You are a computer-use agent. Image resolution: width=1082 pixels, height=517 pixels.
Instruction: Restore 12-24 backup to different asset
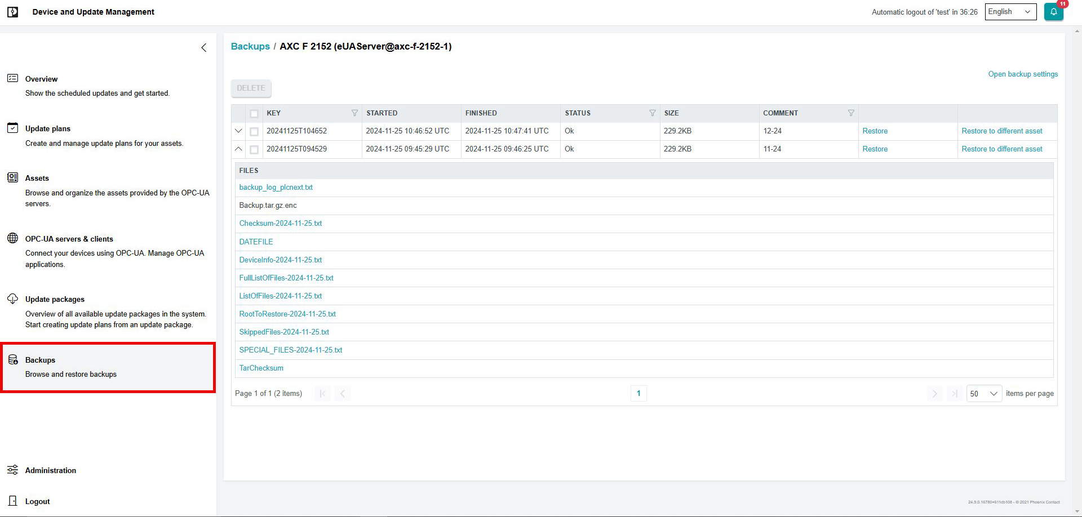pos(1002,131)
